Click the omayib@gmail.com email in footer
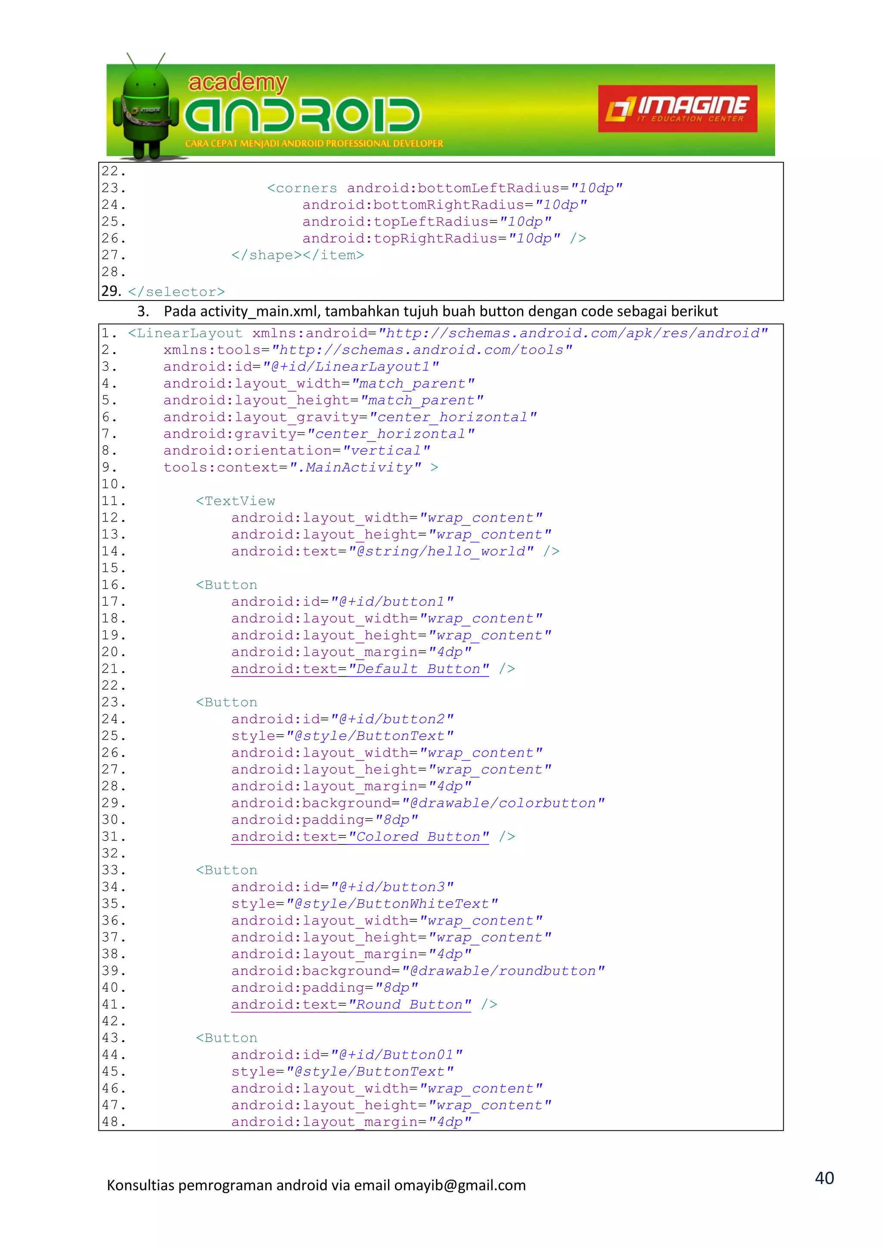Screen dimensions: 882x1247 460,1185
